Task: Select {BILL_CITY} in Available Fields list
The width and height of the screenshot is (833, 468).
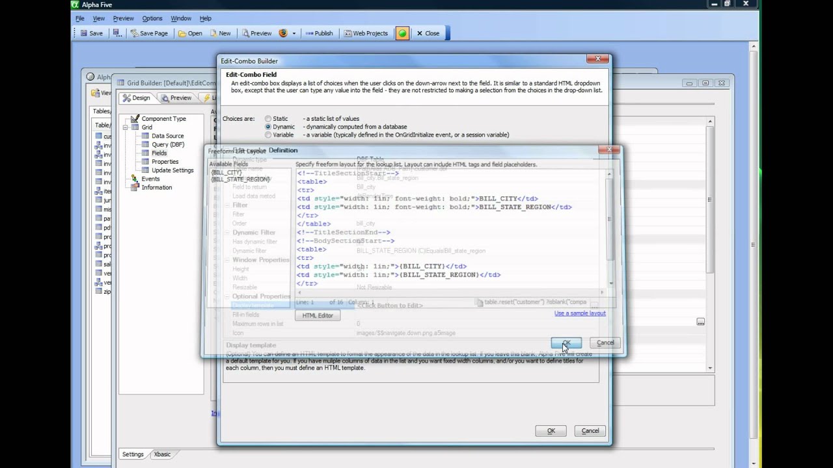Action: click(x=226, y=173)
